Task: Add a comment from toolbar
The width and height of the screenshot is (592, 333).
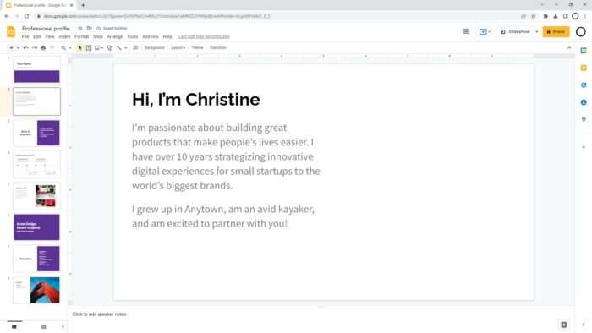Action: click(x=135, y=48)
